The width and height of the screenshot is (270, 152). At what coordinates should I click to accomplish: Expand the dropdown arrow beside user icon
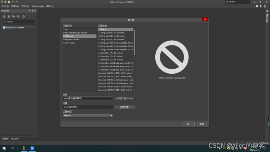pyautogui.click(x=268, y=6)
